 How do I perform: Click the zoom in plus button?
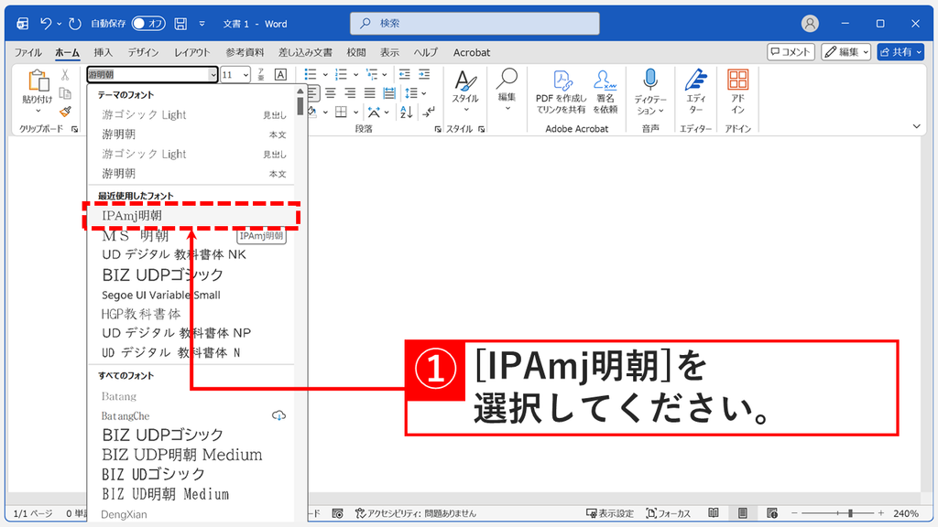pyautogui.click(x=880, y=513)
